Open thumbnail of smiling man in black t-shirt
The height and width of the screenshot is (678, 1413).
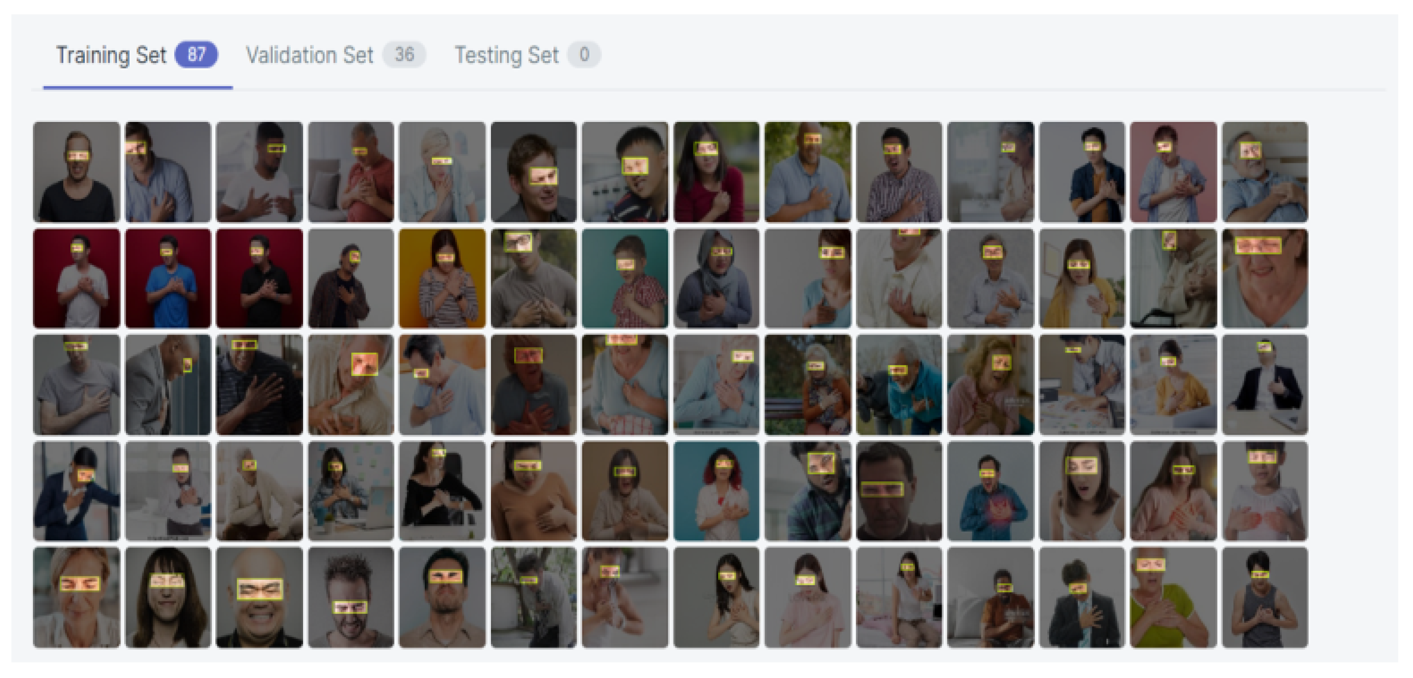[76, 172]
